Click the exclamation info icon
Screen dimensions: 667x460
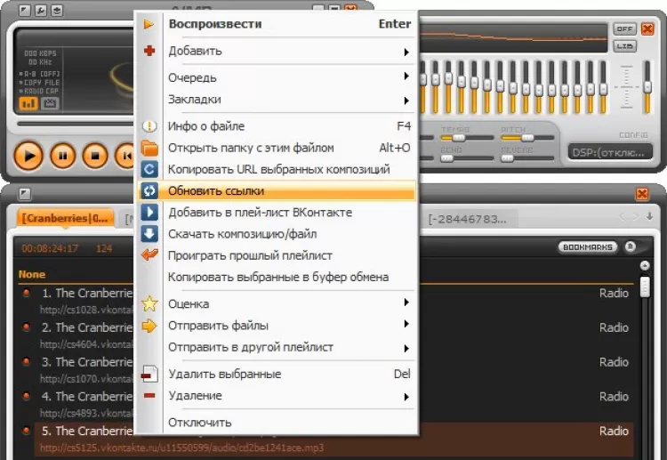coord(149,126)
